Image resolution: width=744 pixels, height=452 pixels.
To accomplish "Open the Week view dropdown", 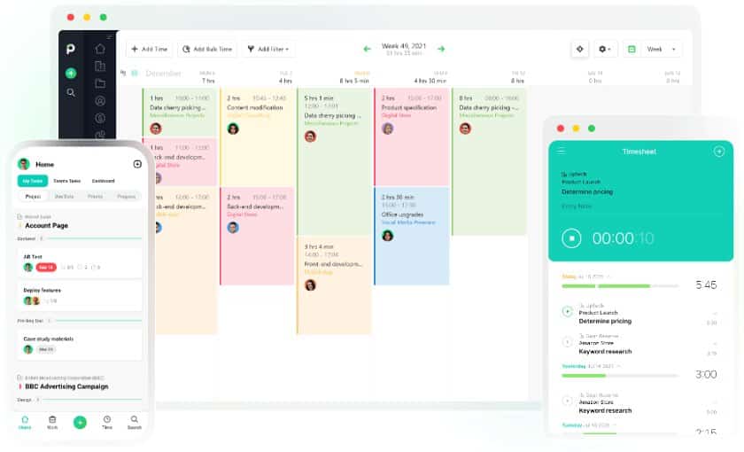I will [661, 49].
